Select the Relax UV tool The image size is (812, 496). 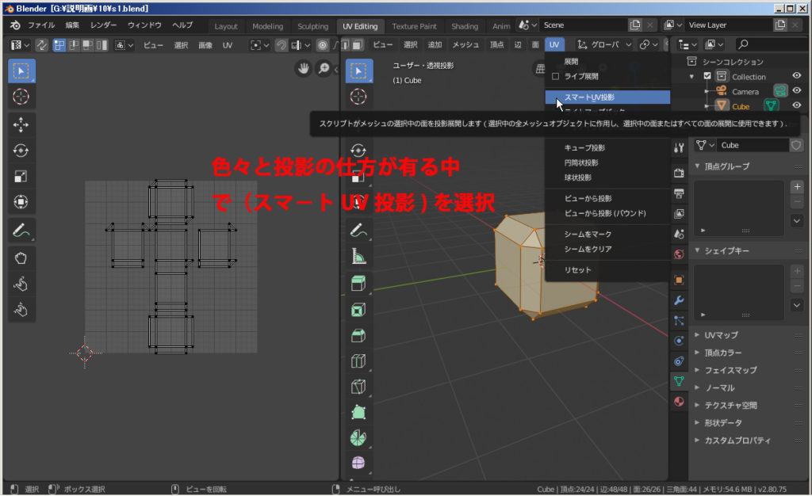click(x=21, y=284)
